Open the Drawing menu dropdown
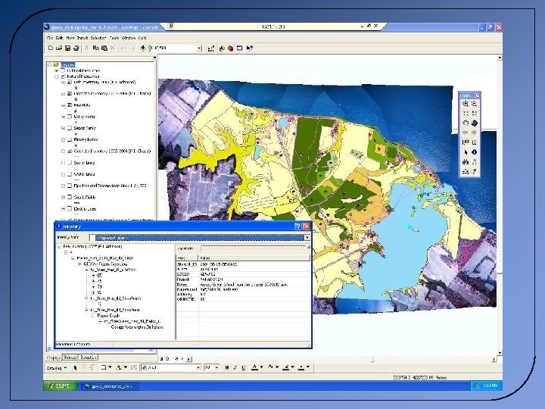 click(57, 367)
